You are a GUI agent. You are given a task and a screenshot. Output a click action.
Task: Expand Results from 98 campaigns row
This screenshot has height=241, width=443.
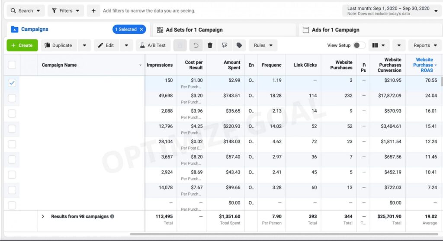[x=43, y=216]
